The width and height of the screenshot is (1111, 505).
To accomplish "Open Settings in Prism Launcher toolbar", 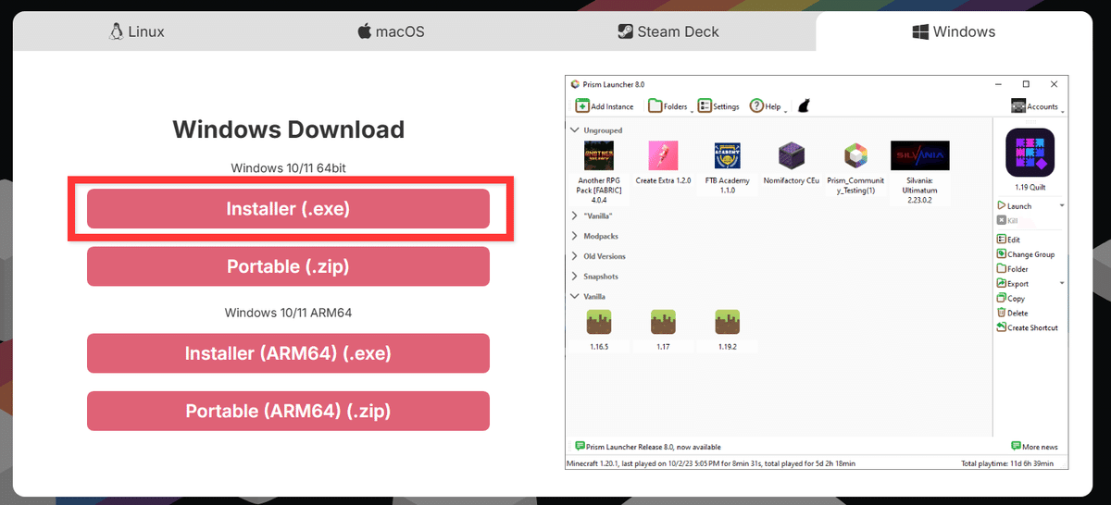I will [718, 106].
